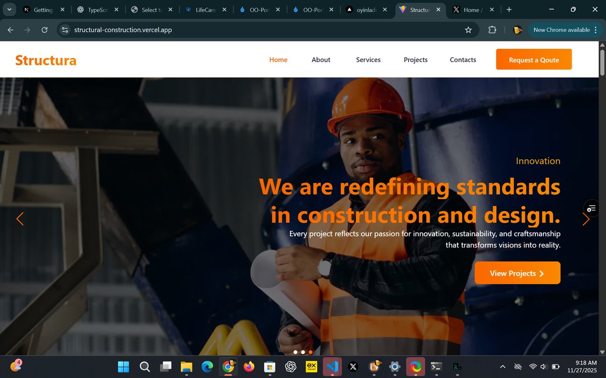Switch to the Select tab
The height and width of the screenshot is (378, 606).
[x=151, y=10]
